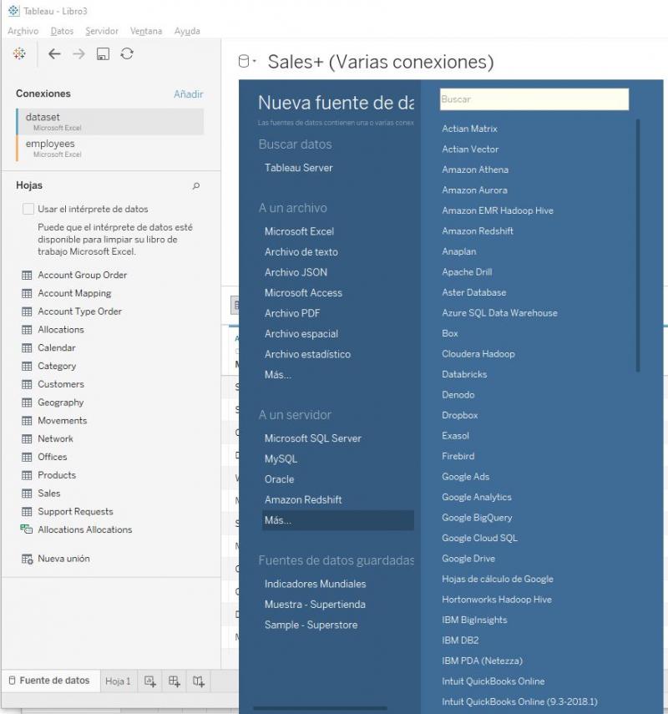668x714 pixels.
Task: Choose Amazon Redshift under A un servidor
Action: (x=303, y=499)
